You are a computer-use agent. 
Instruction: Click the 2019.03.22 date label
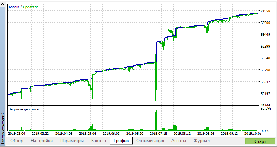(x=40, y=134)
